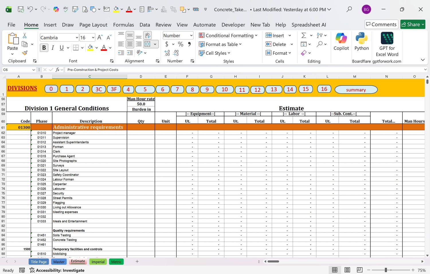This screenshot has width=430, height=274.
Task: Click the zoom slider in status bar
Action: [x=386, y=270]
